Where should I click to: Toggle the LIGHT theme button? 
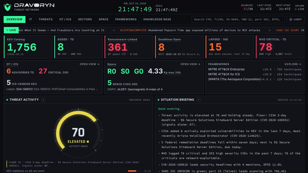click(x=295, y=20)
